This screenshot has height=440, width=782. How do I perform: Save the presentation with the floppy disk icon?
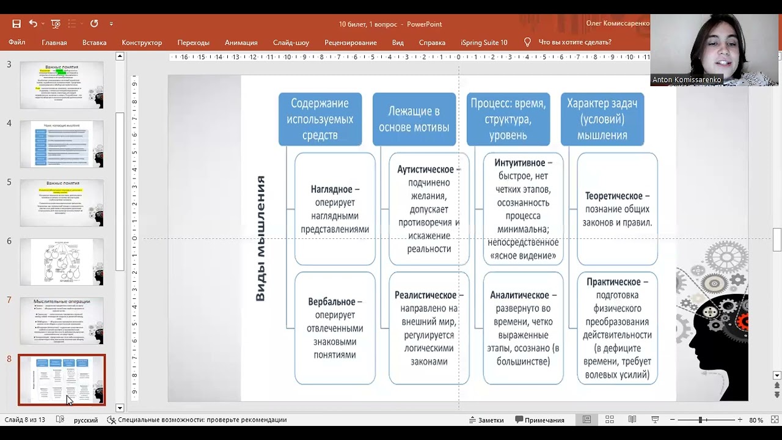point(16,24)
